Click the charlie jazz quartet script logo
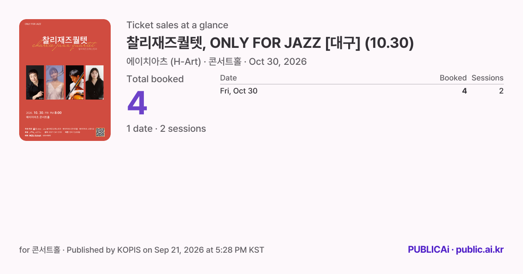This screenshot has height=274, width=523. click(x=65, y=44)
